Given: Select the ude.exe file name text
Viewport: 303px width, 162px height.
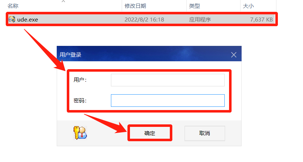Looking at the screenshot, I should click(27, 19).
